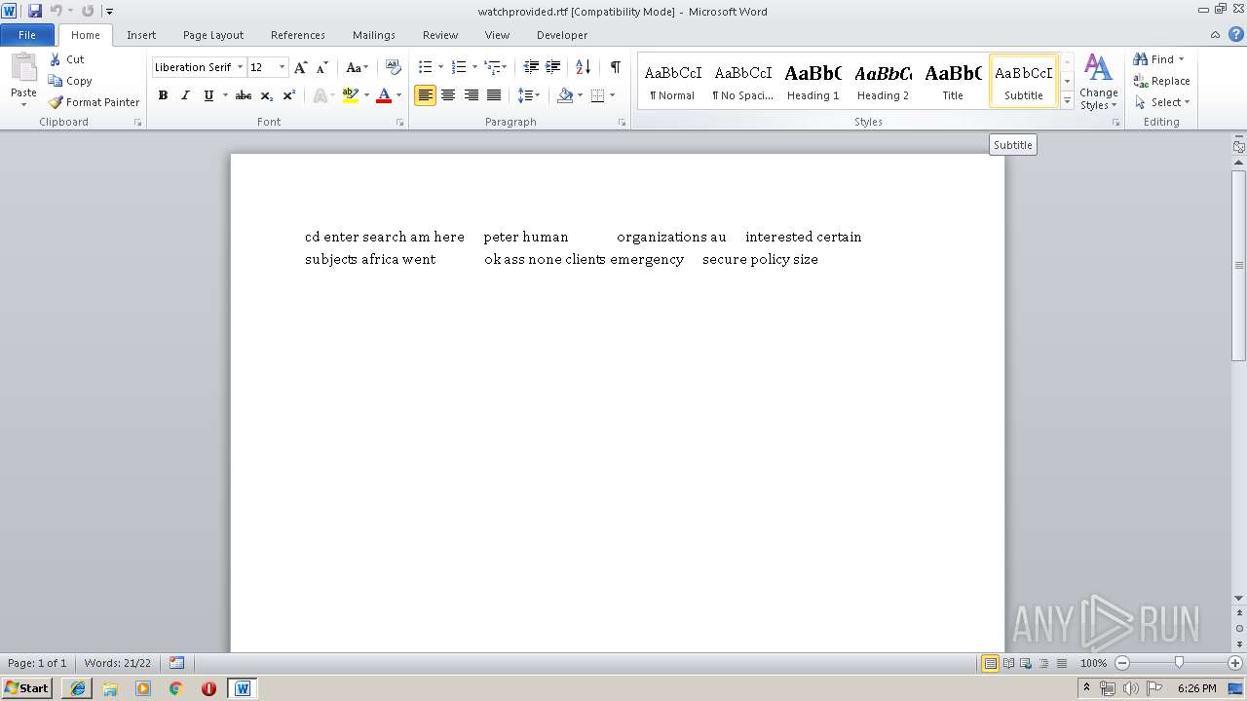Toggle Justify alignment
The width and height of the screenshot is (1247, 701).
[x=494, y=95]
